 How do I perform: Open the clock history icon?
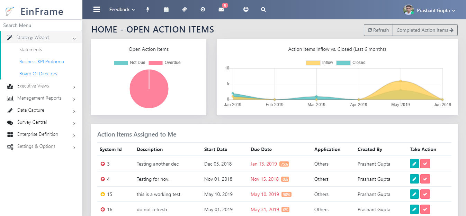[x=203, y=10]
